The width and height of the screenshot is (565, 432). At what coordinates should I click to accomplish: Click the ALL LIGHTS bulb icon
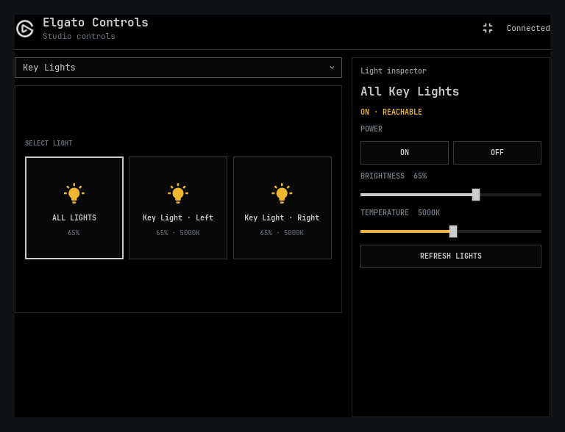(74, 193)
